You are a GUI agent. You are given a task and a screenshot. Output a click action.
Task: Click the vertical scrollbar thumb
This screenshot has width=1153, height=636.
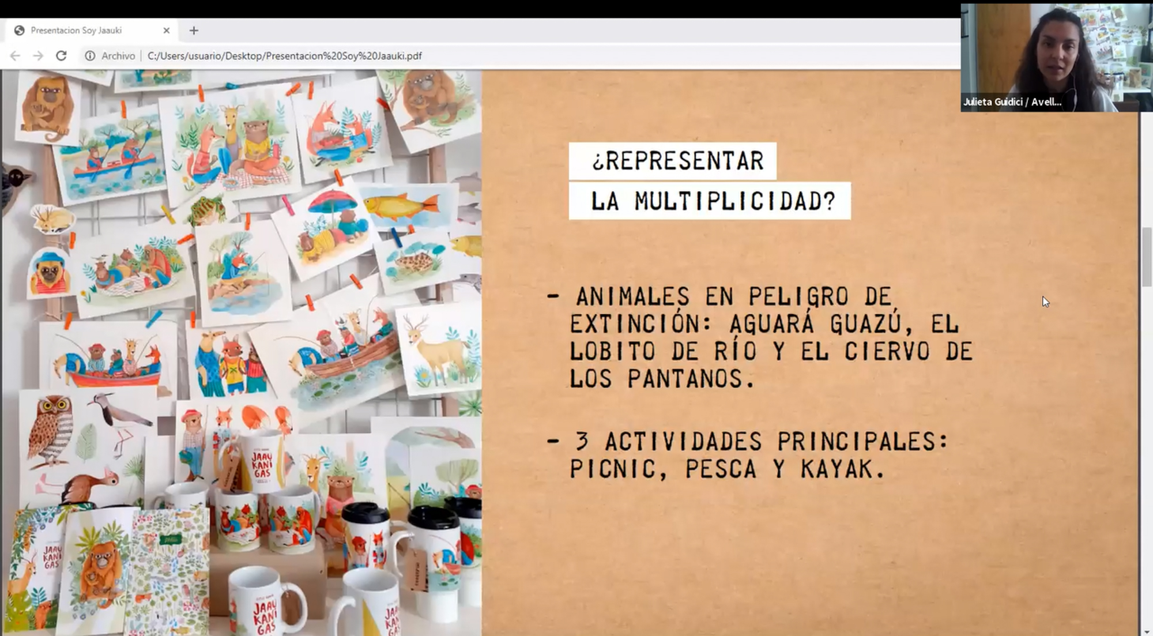pyautogui.click(x=1146, y=257)
